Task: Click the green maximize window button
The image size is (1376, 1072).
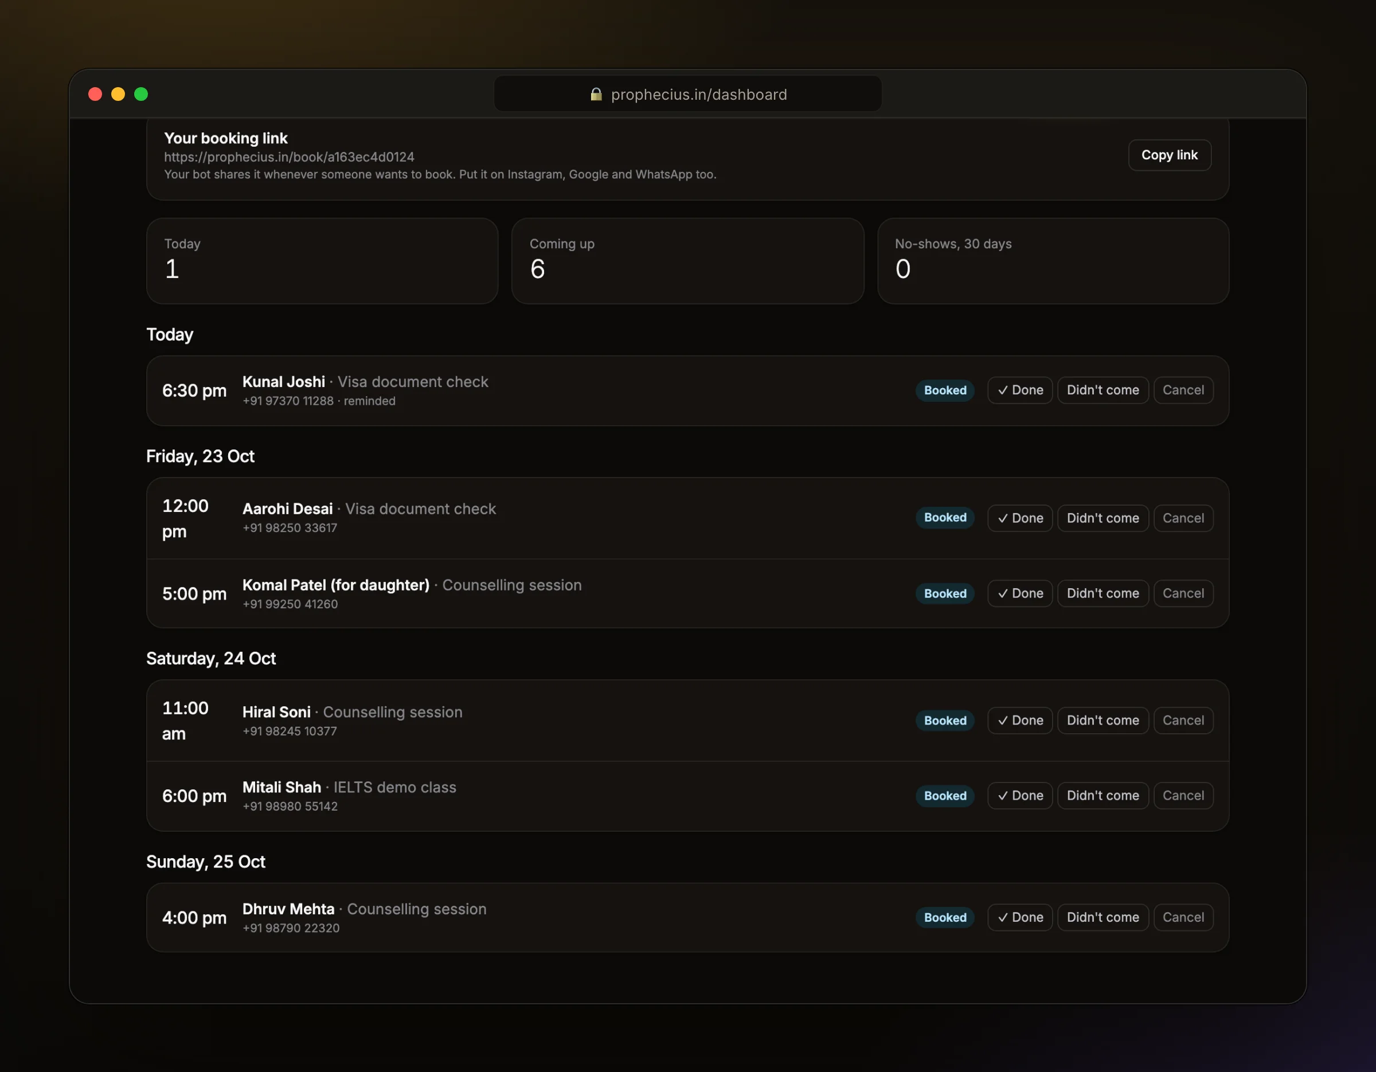Action: point(141,94)
